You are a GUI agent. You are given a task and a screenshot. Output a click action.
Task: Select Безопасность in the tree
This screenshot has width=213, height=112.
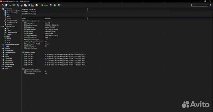coord(9,62)
